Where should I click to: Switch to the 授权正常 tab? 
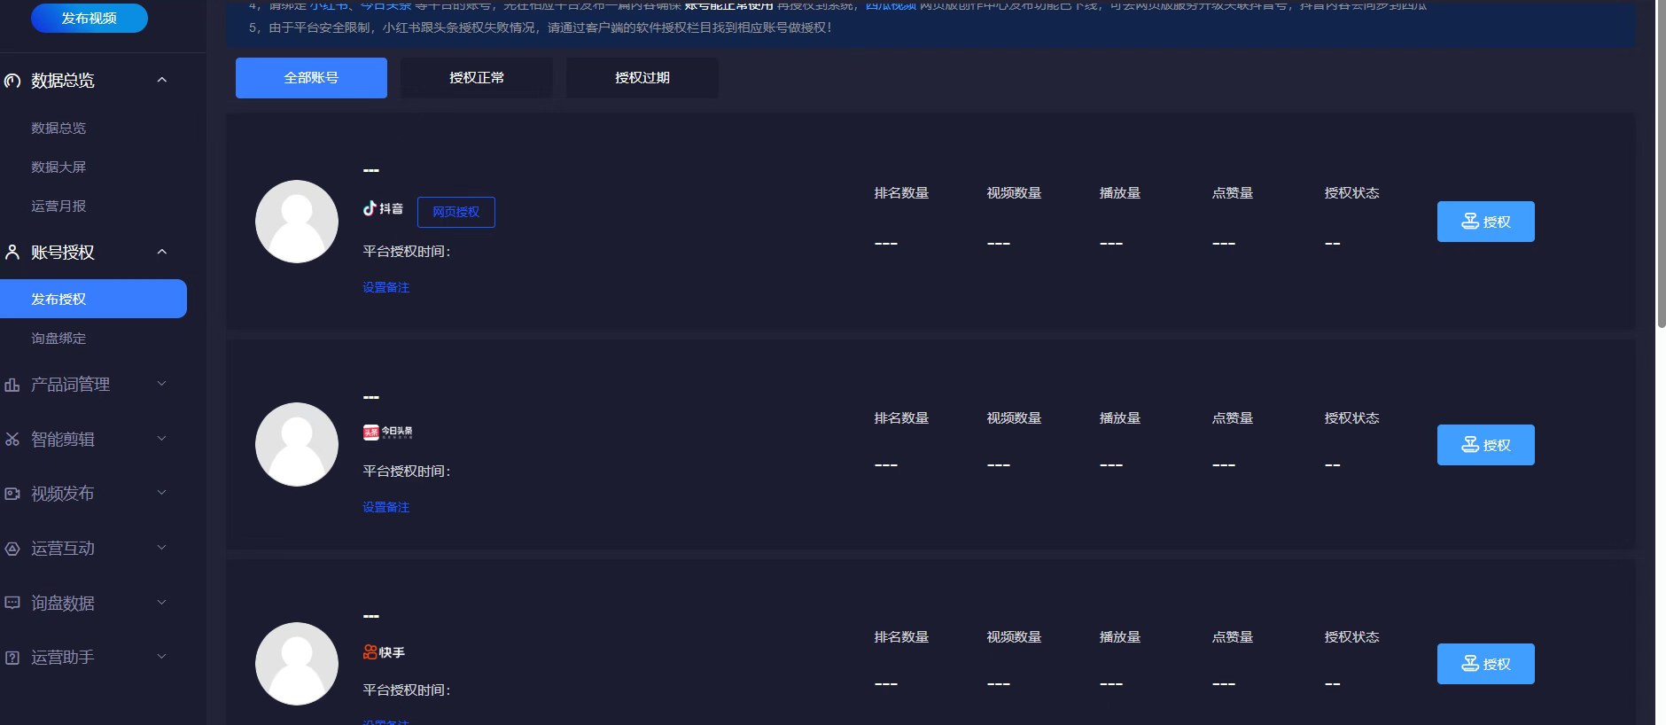tap(477, 78)
